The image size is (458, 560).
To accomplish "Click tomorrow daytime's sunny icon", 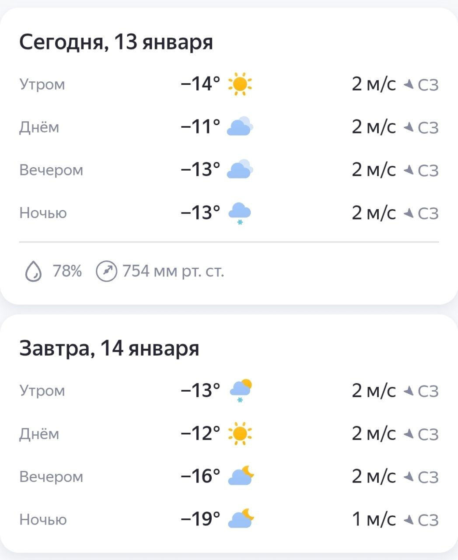I will (x=240, y=434).
